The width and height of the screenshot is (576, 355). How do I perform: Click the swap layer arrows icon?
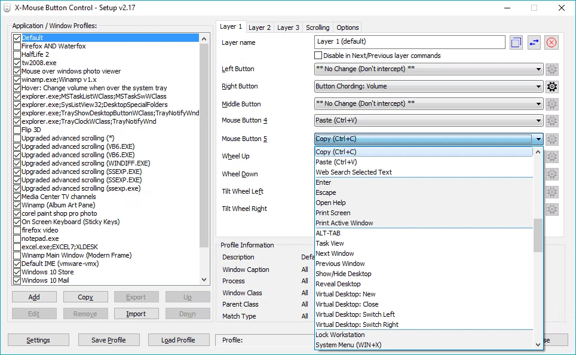[x=534, y=42]
